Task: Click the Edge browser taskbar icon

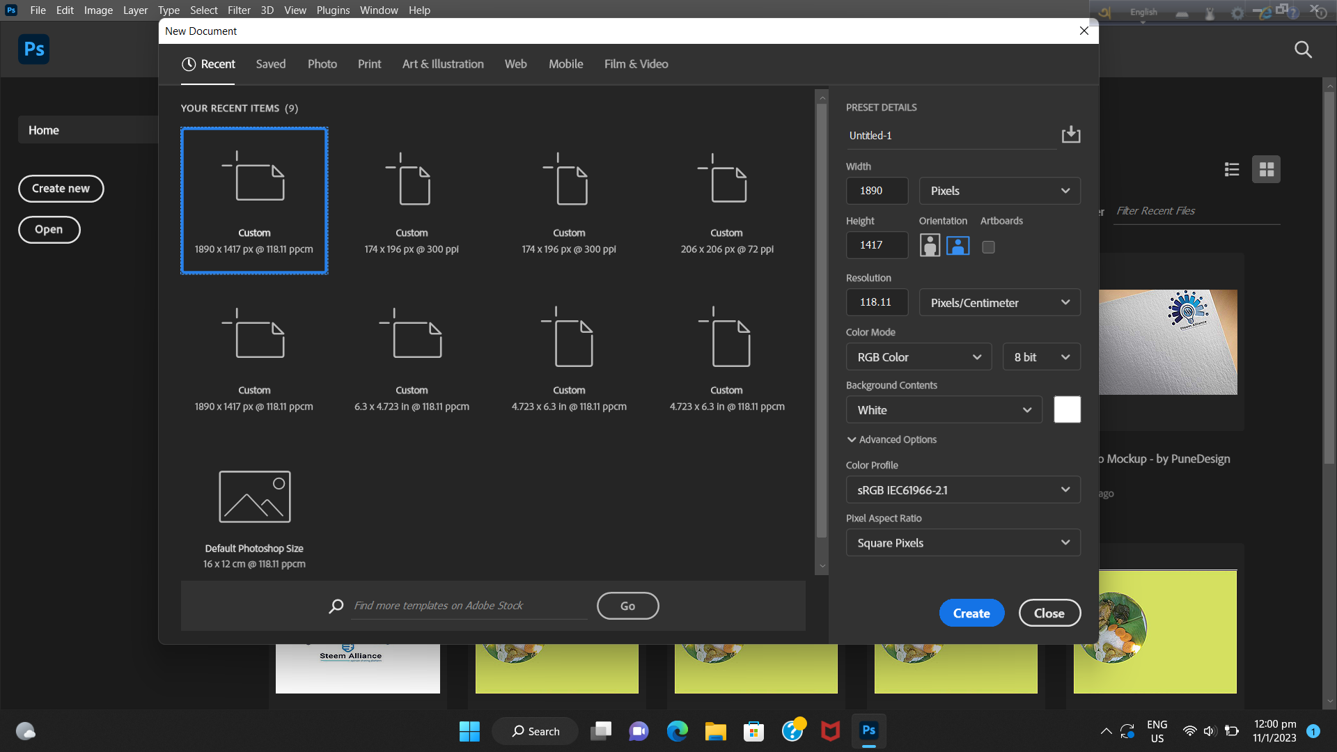Action: (677, 731)
